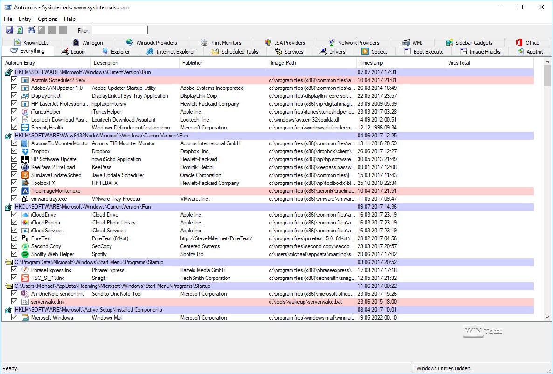The height and width of the screenshot is (374, 553).
Task: Click the KeePass 2 PreLoad icon
Action: point(25,167)
